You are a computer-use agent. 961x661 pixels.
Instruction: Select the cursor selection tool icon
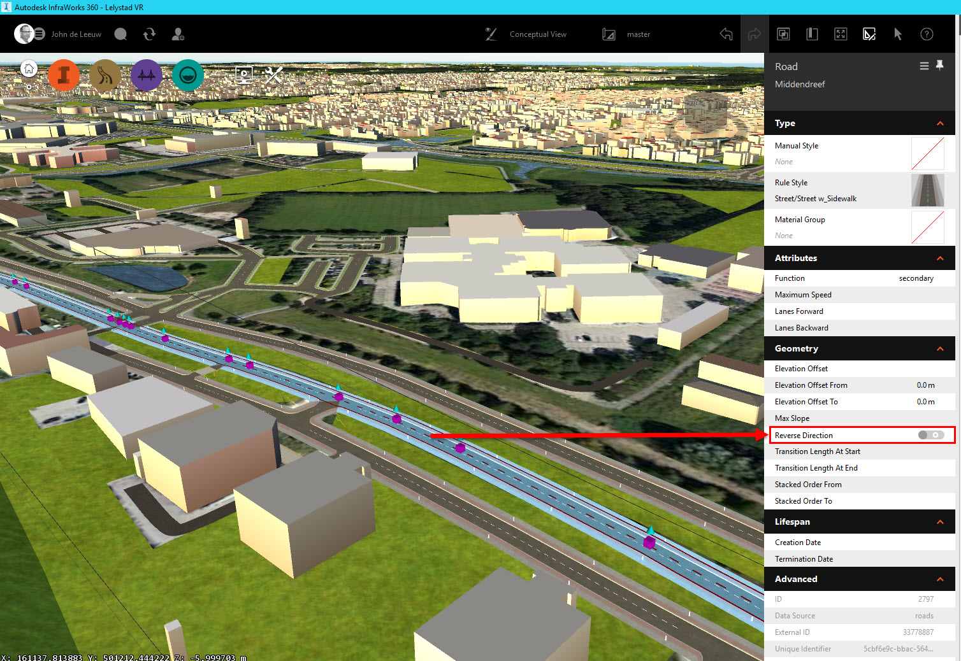[x=898, y=34]
